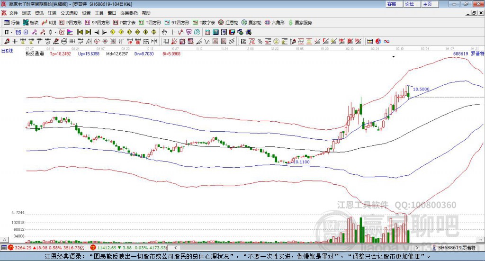Open 赢家服务 with dollar icon

[x=300, y=23]
